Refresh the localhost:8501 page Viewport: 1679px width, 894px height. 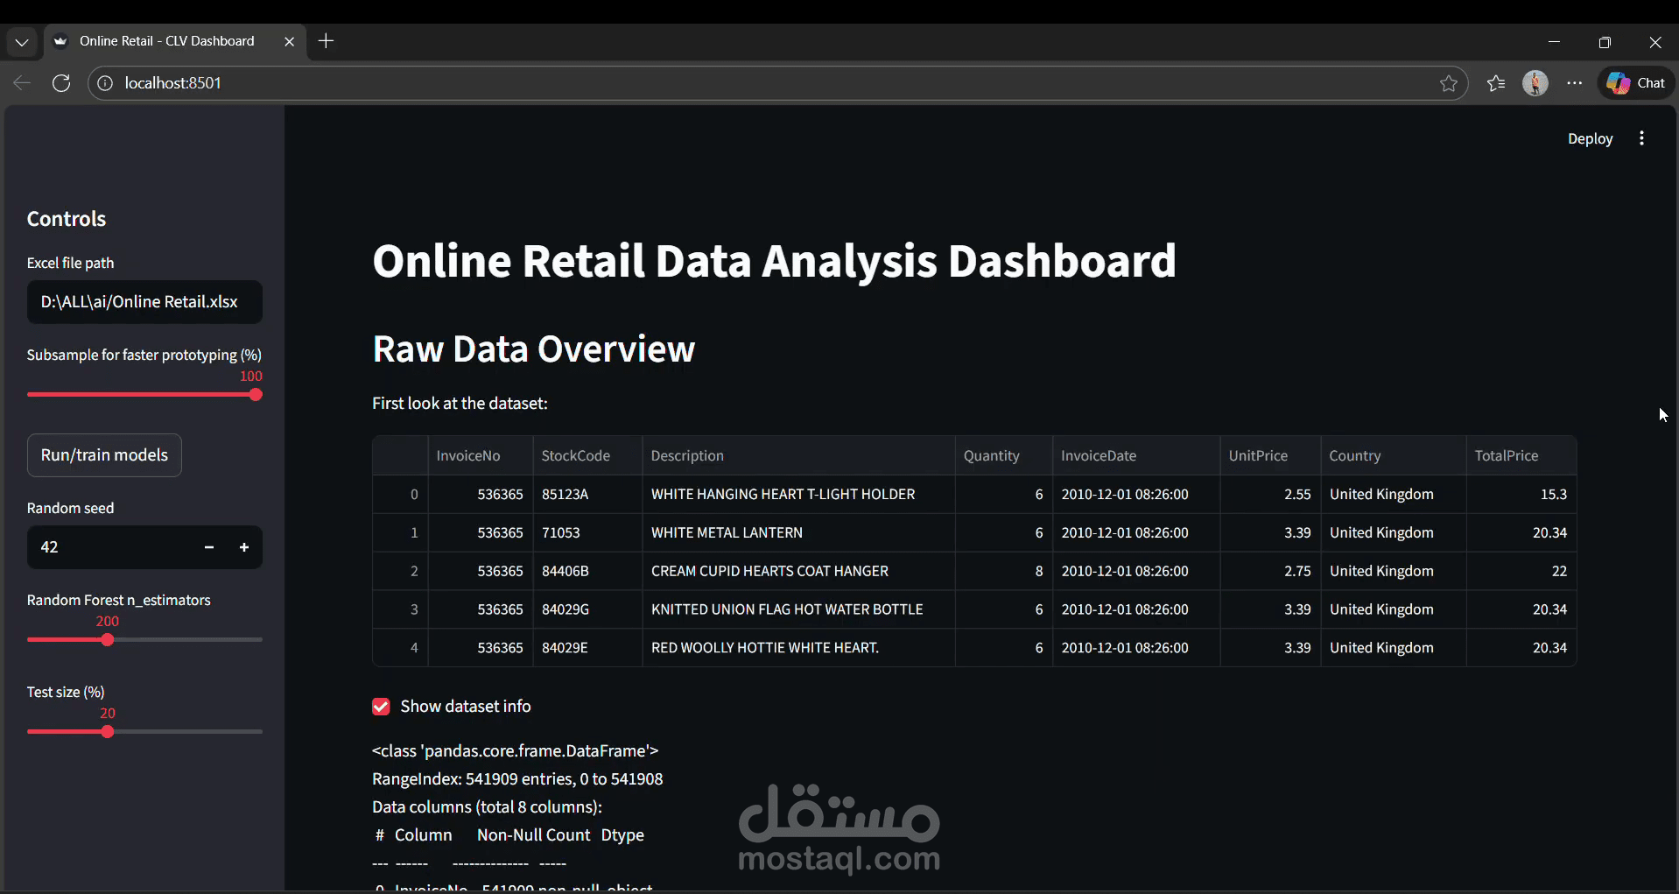pyautogui.click(x=61, y=82)
